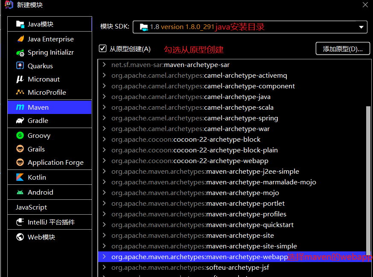Click the Spring Initializr icon
Viewport: 373px width, 277px height.
[20, 52]
